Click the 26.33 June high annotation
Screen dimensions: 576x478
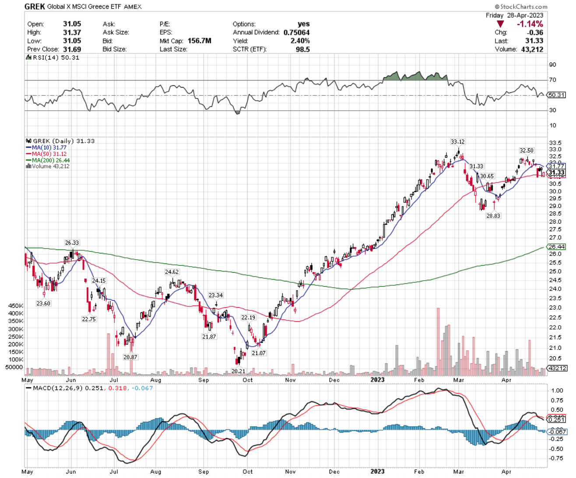click(x=72, y=243)
